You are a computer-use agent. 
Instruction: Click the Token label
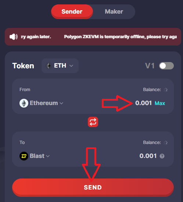pos(23,66)
